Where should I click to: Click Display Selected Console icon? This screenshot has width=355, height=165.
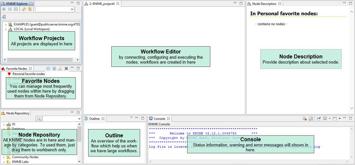click(x=325, y=118)
